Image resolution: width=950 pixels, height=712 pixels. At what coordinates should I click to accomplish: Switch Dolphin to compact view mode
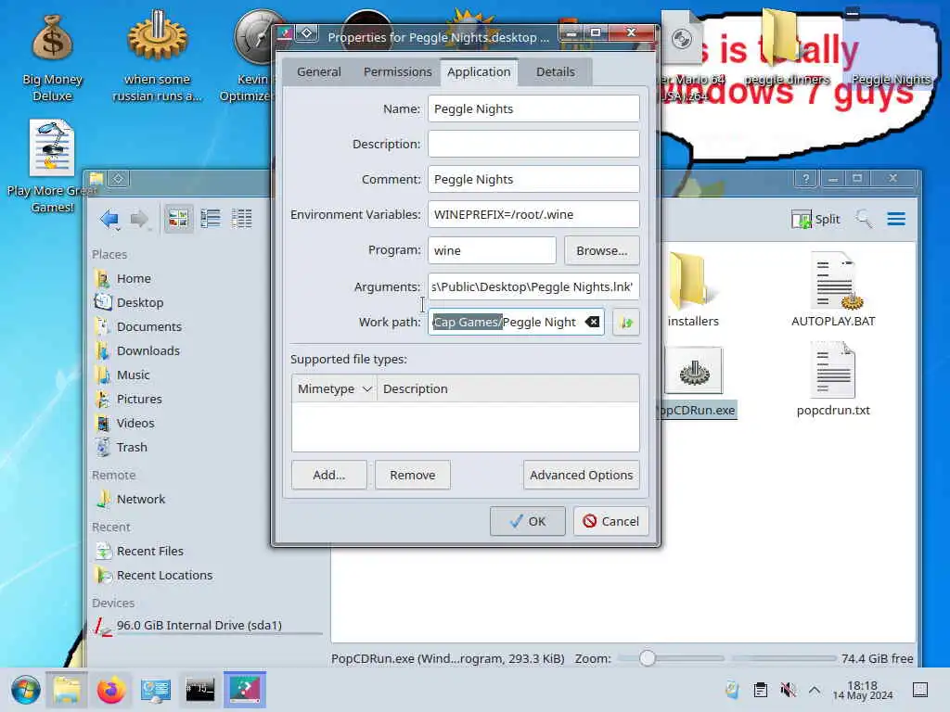211,219
